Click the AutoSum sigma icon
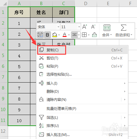 point(123,28)
